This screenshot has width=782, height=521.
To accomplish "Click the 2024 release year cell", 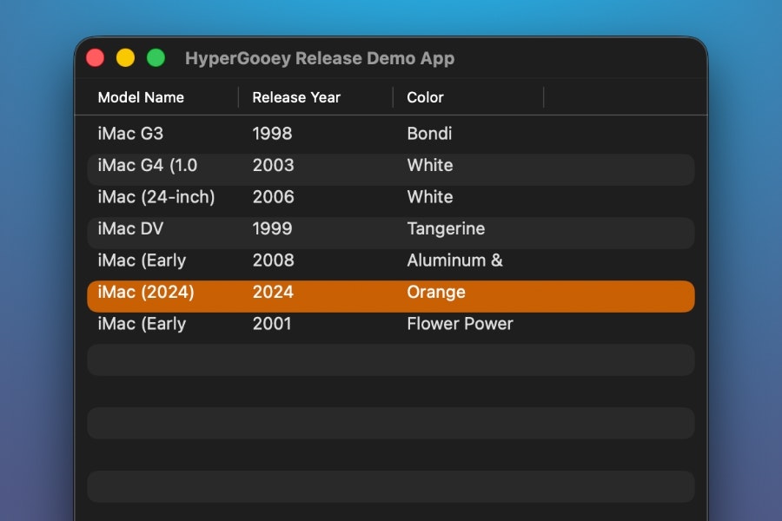I will 273,292.
